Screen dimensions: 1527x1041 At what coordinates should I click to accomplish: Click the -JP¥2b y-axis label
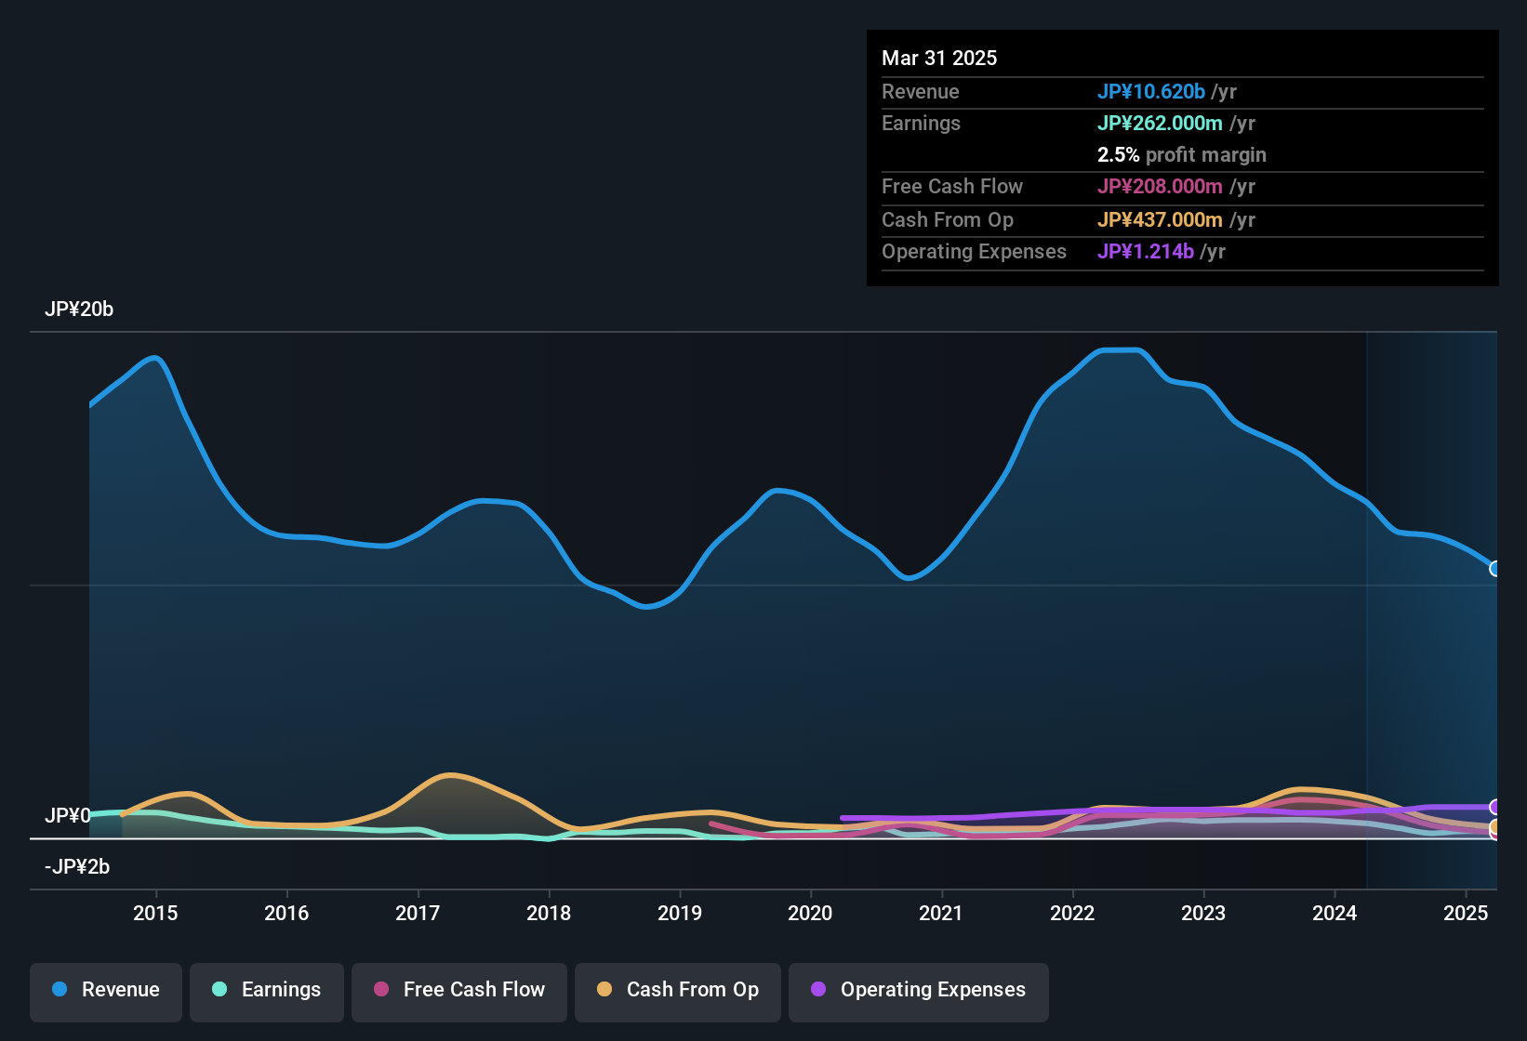click(x=77, y=866)
